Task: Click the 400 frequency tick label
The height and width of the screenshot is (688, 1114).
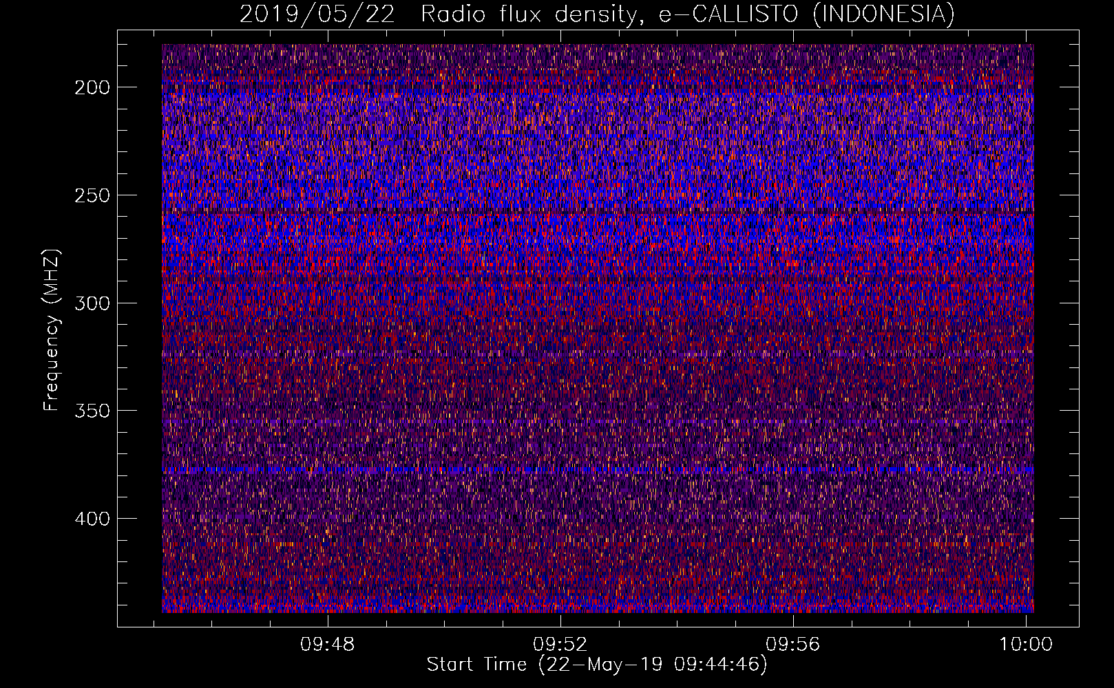Action: coord(92,519)
